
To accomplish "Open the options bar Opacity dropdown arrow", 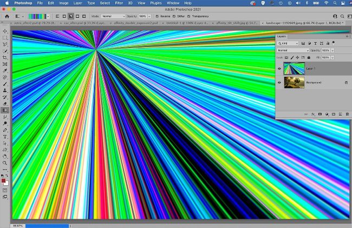I will [x=149, y=16].
